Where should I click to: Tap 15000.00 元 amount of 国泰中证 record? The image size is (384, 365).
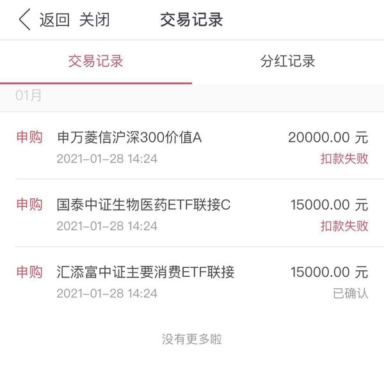[x=330, y=205]
